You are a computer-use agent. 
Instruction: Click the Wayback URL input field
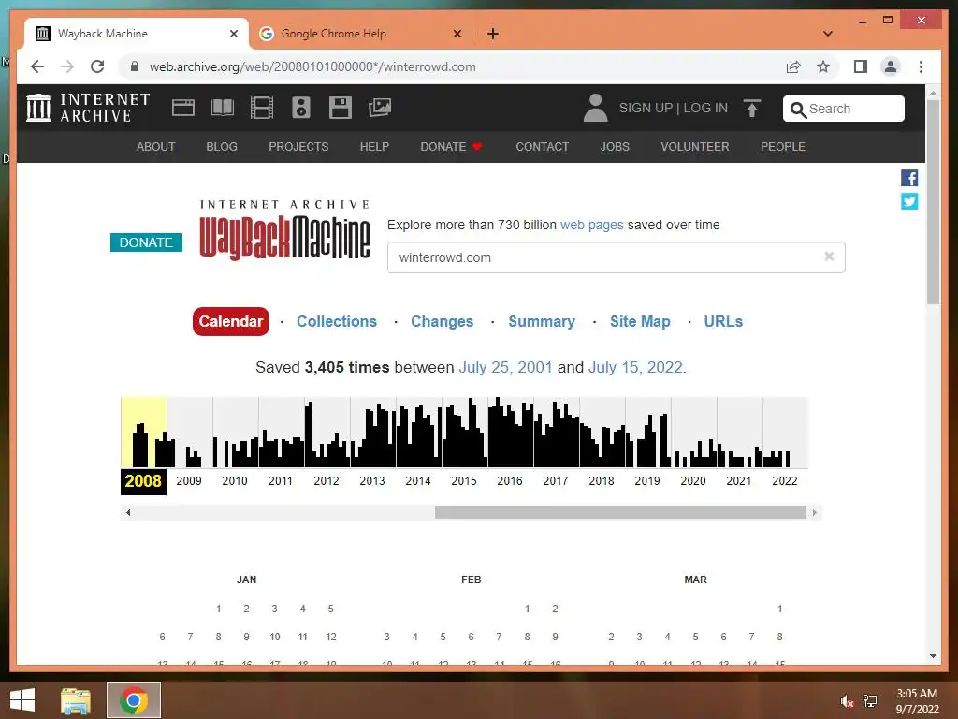pyautogui.click(x=616, y=257)
